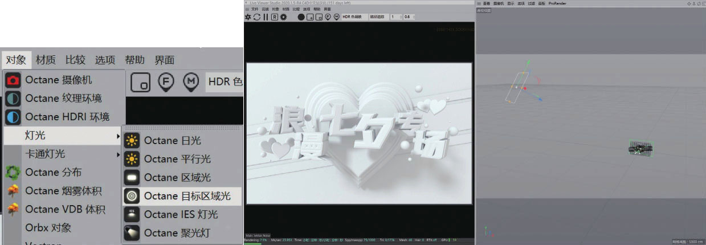Screen dimensions: 706x245
Task: Expand the 灯光 submenu arrow
Action: click(x=119, y=136)
